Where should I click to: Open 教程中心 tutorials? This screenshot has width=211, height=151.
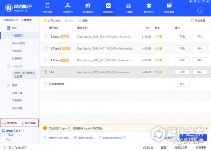(149, 8)
